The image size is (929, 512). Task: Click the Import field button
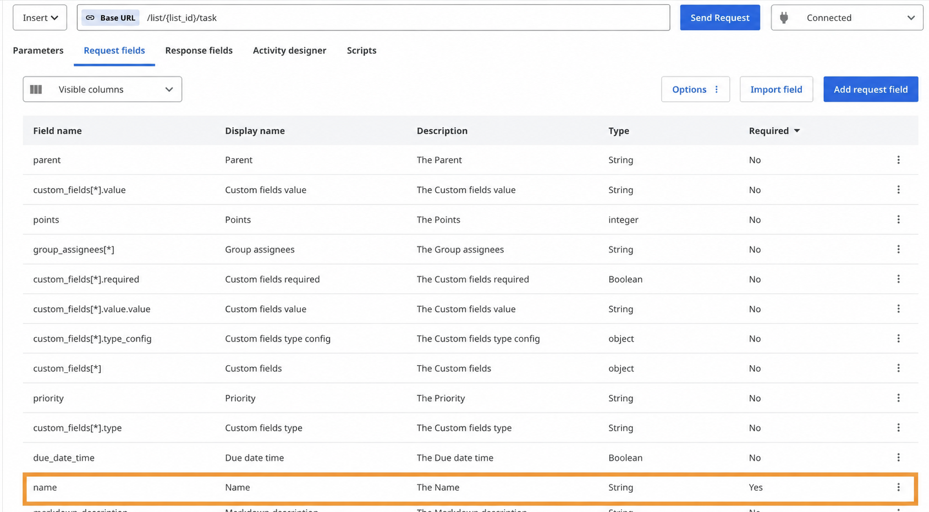776,89
